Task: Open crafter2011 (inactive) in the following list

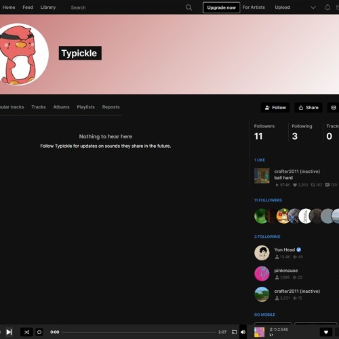Action: [x=297, y=291]
